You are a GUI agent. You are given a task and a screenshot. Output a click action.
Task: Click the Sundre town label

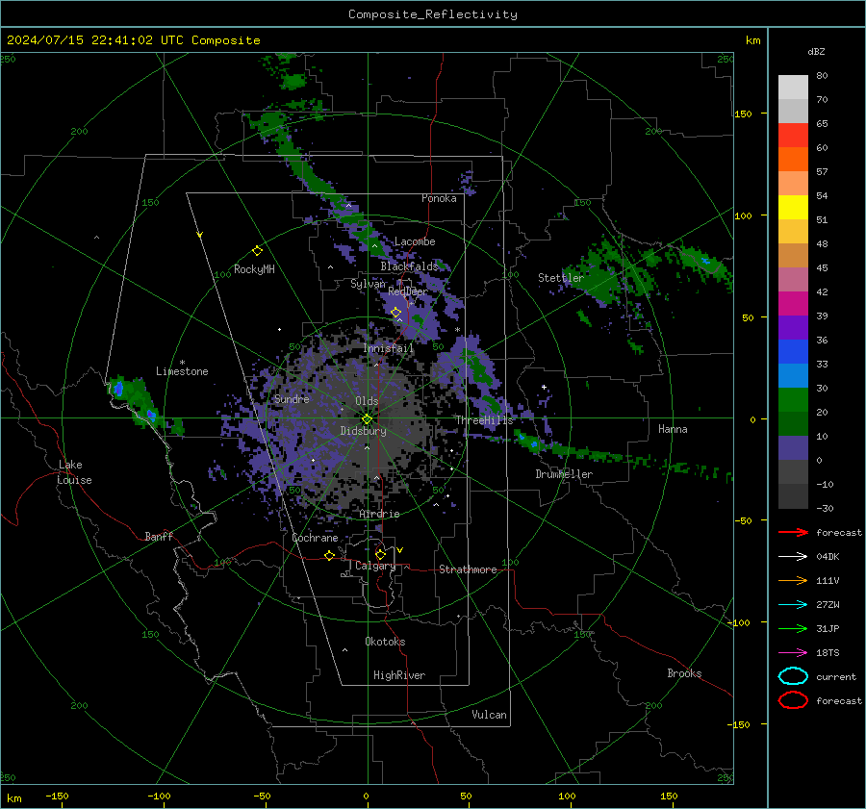(x=292, y=399)
